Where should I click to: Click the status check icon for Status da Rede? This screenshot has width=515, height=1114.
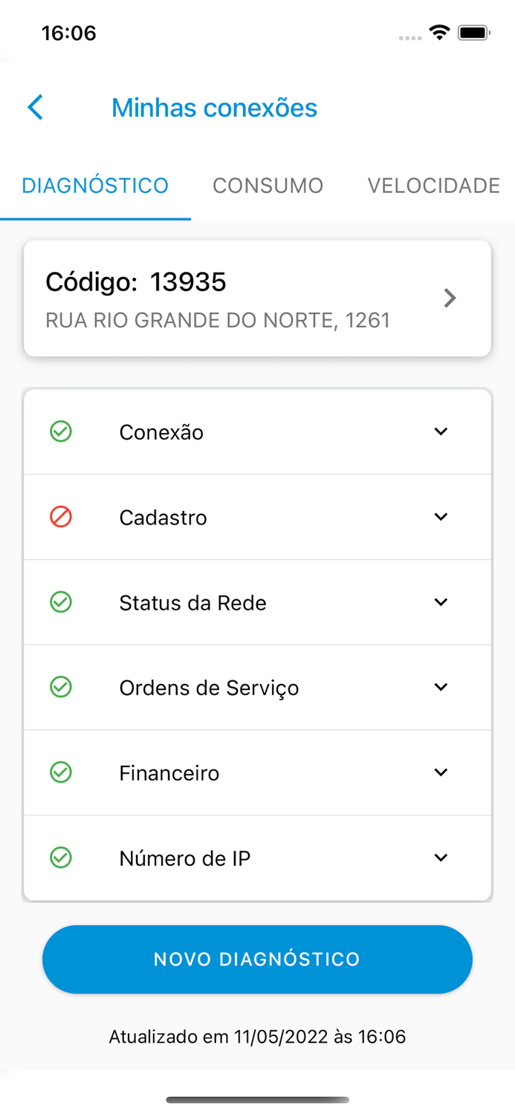pos(61,602)
